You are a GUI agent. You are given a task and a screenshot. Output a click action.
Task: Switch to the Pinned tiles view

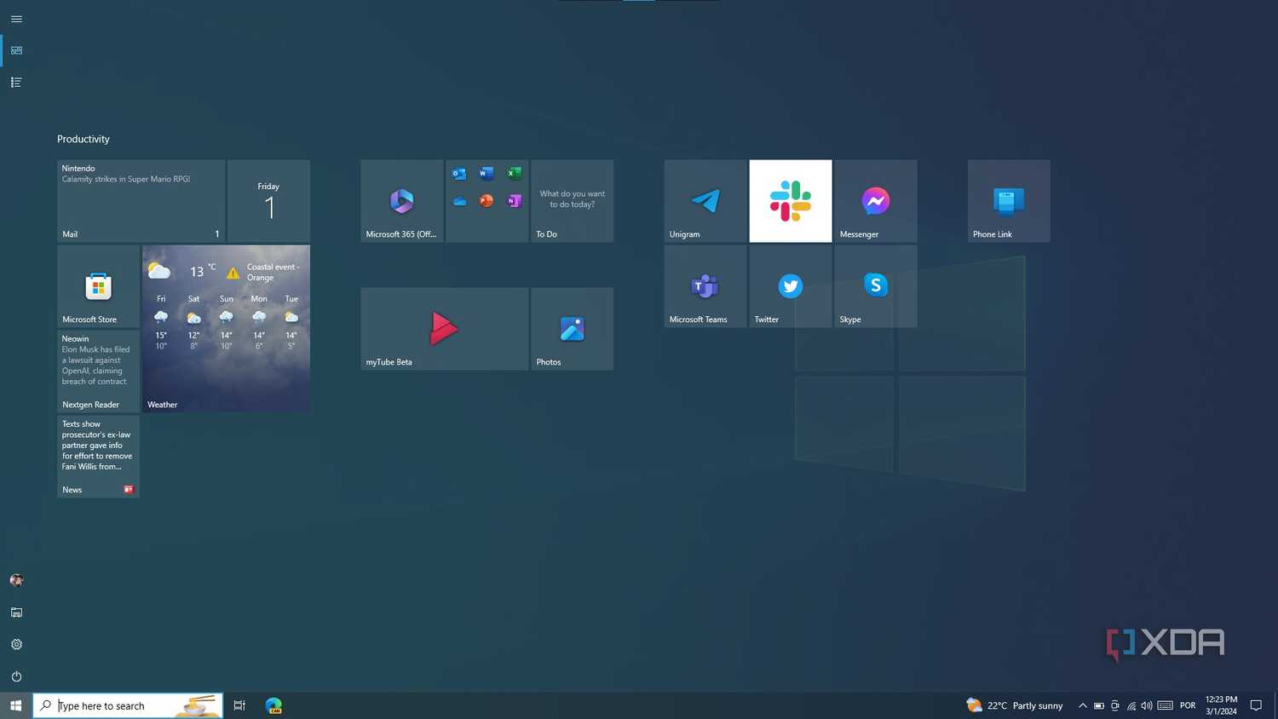click(16, 50)
